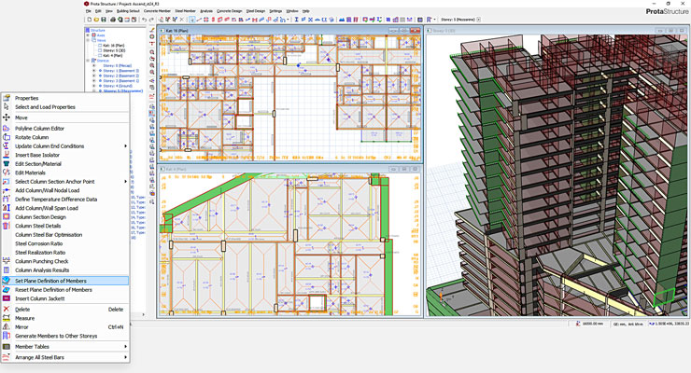Open the Steel Member menu
This screenshot has width=691, height=373.
185,11
